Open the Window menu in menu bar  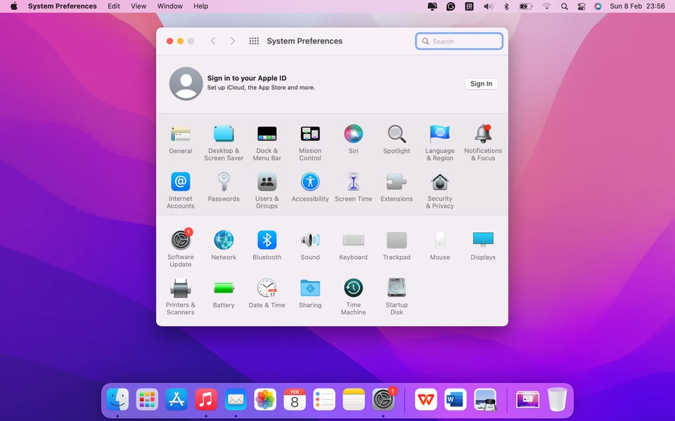(169, 6)
